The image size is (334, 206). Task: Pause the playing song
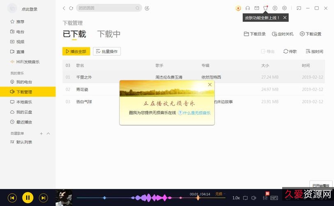pyautogui.click(x=28, y=198)
